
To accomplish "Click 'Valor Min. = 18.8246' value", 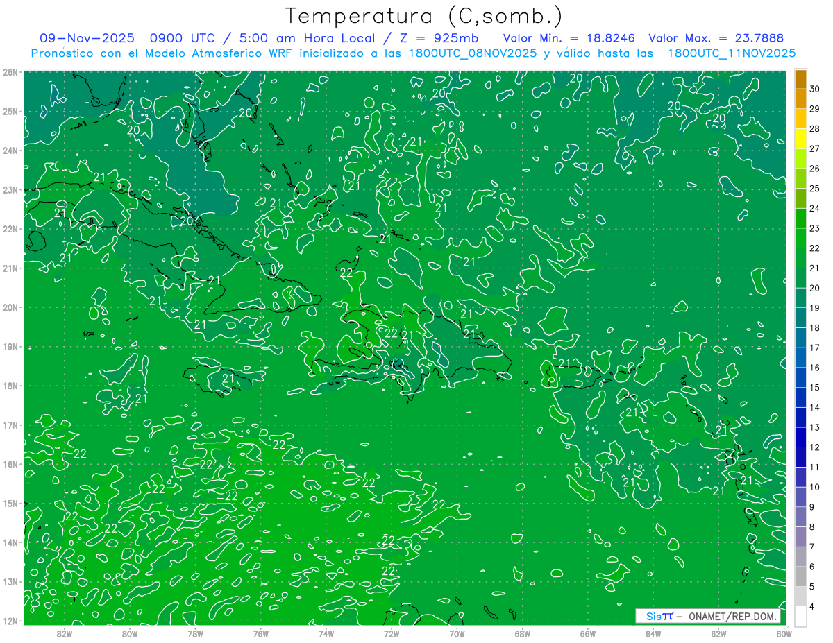I will point(569,39).
